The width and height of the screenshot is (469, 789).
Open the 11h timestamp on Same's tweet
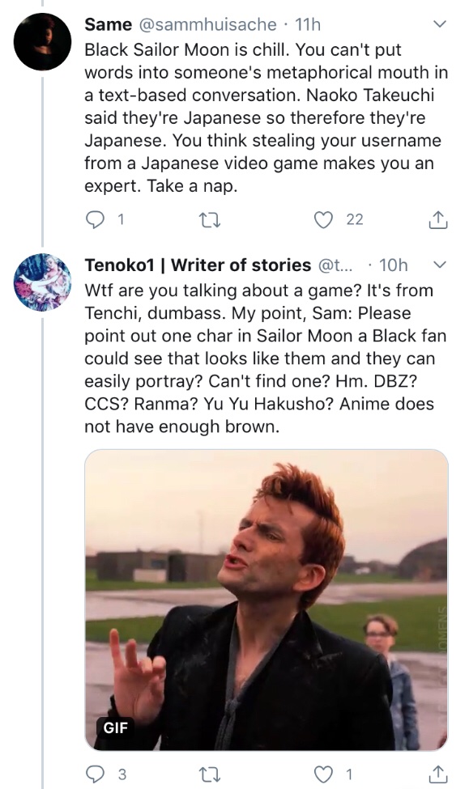307,24
